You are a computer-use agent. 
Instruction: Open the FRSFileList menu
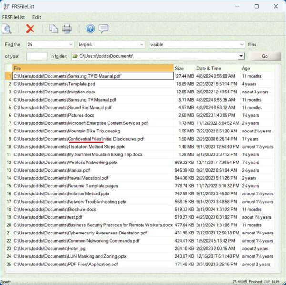[13, 17]
